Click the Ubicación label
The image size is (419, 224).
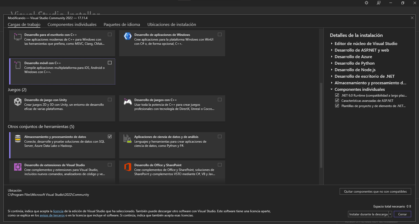click(15, 191)
